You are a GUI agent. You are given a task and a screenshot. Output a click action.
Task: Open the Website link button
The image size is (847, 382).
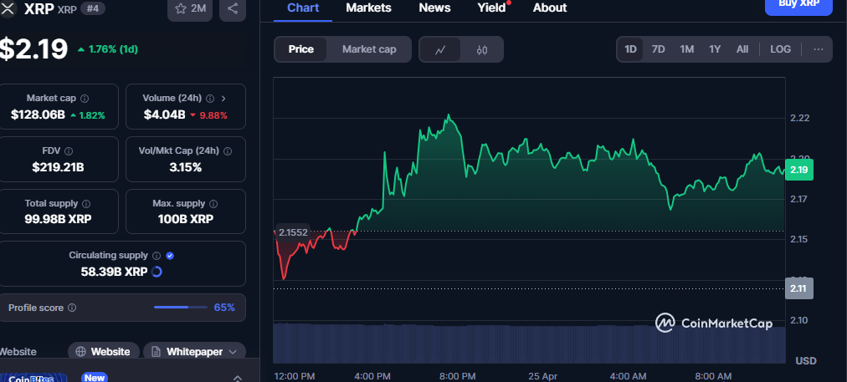(104, 352)
